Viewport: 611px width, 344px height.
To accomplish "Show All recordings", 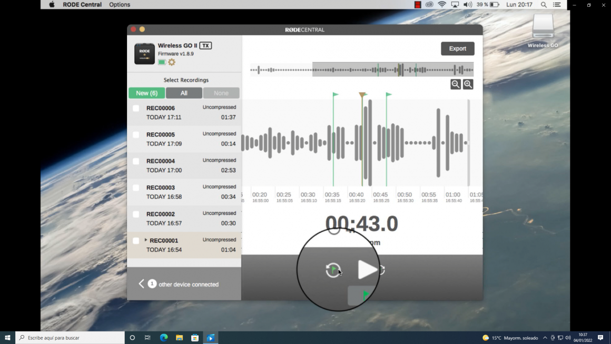I will pos(184,93).
